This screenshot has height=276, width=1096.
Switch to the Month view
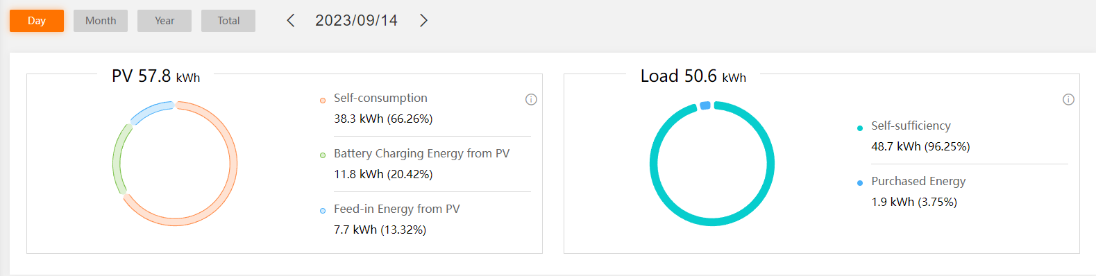pyautogui.click(x=101, y=21)
